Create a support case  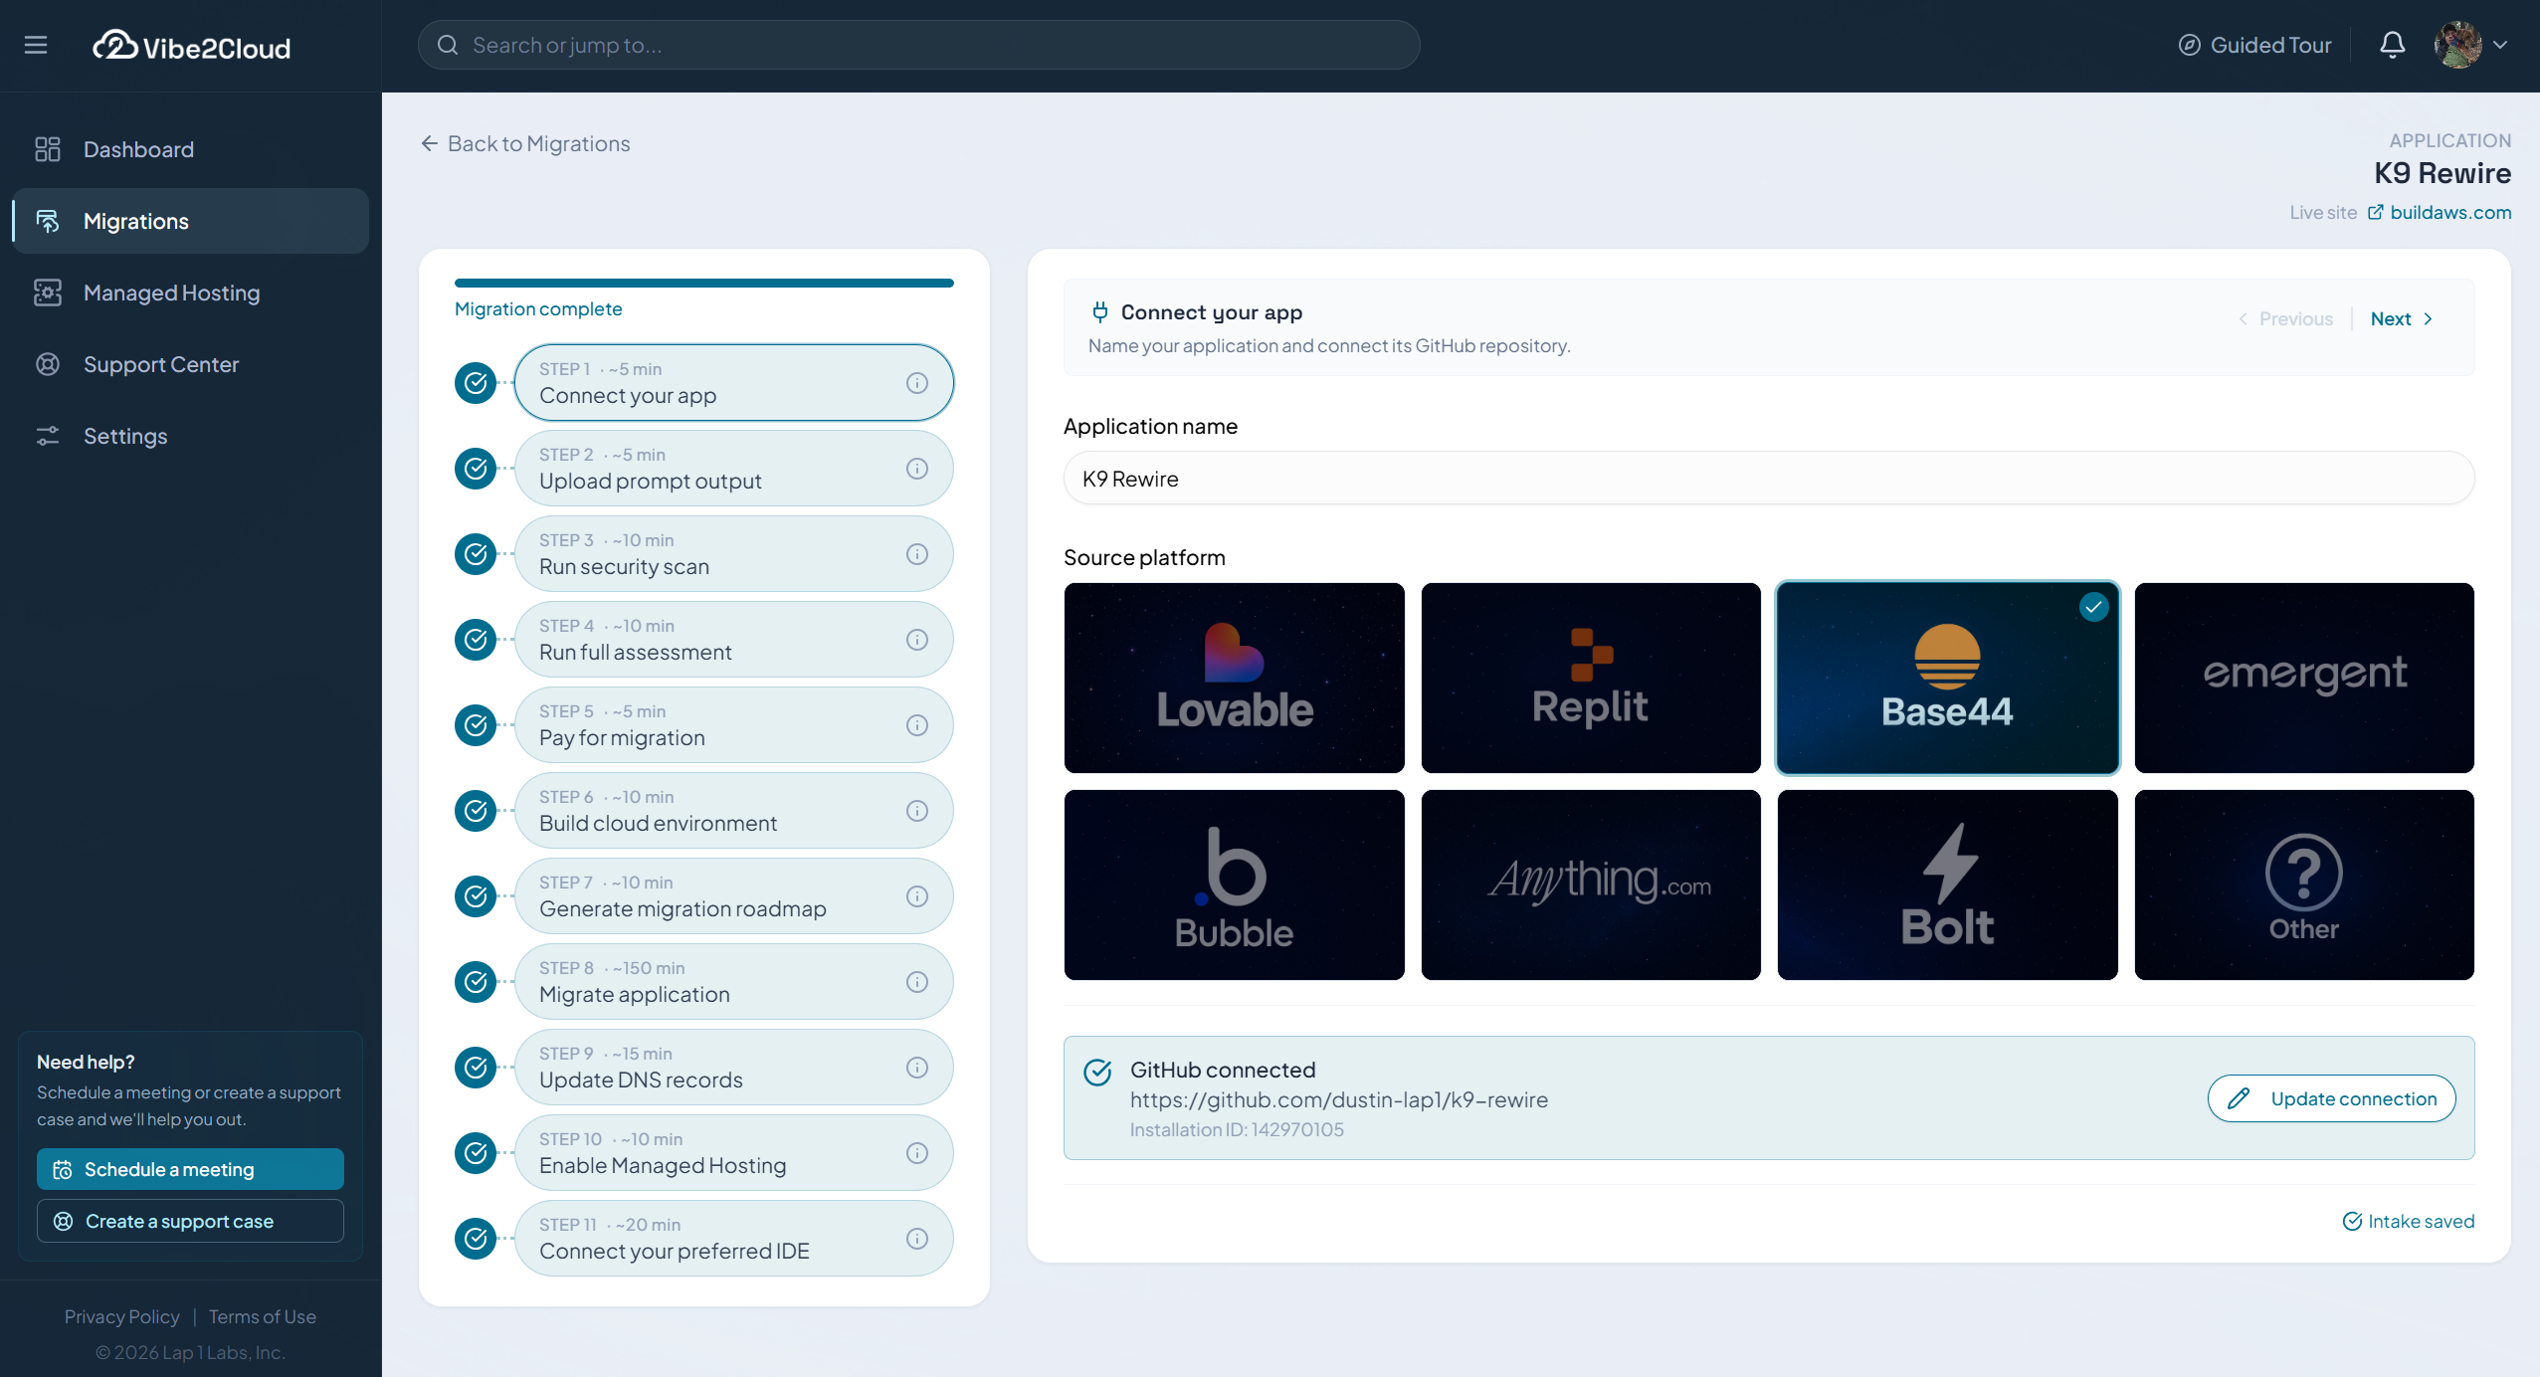pos(190,1221)
